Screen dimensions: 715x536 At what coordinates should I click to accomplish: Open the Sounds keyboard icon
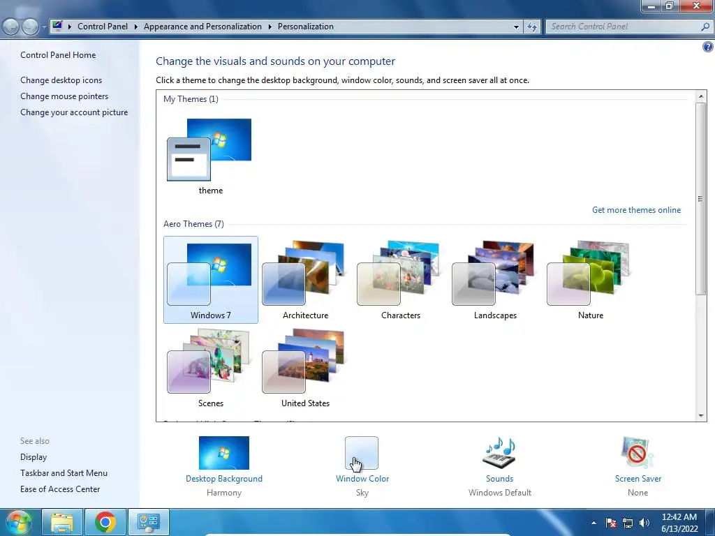coord(499,452)
